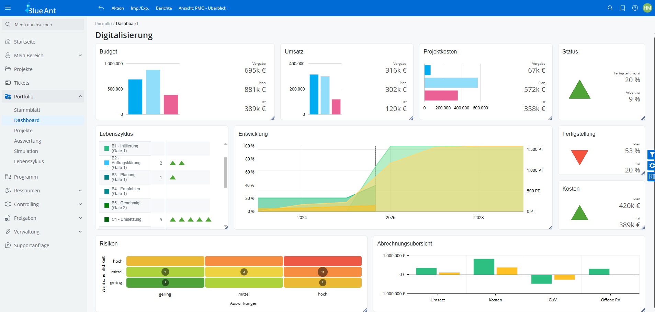Viewport: 655px width, 312px height.
Task: Open the Berichte menu
Action: 163,8
